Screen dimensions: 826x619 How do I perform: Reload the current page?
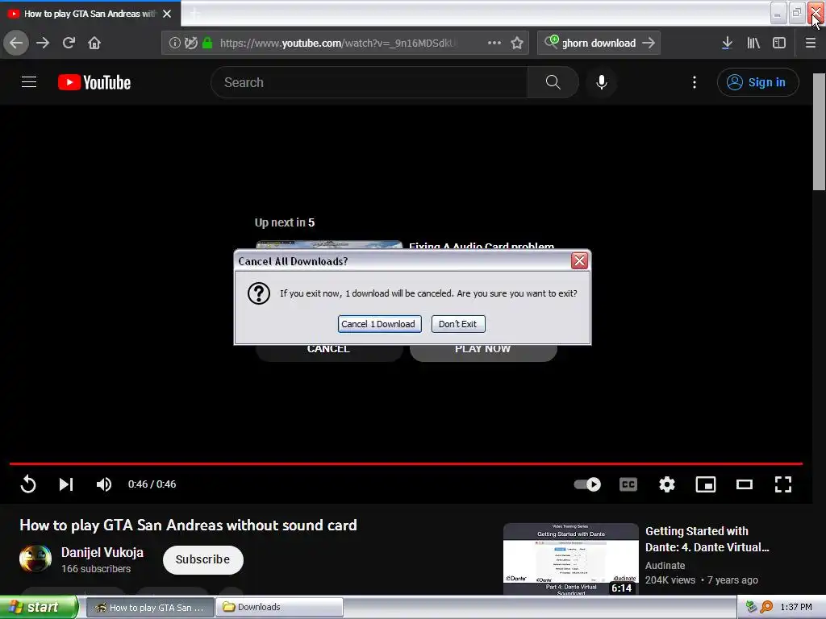click(69, 43)
